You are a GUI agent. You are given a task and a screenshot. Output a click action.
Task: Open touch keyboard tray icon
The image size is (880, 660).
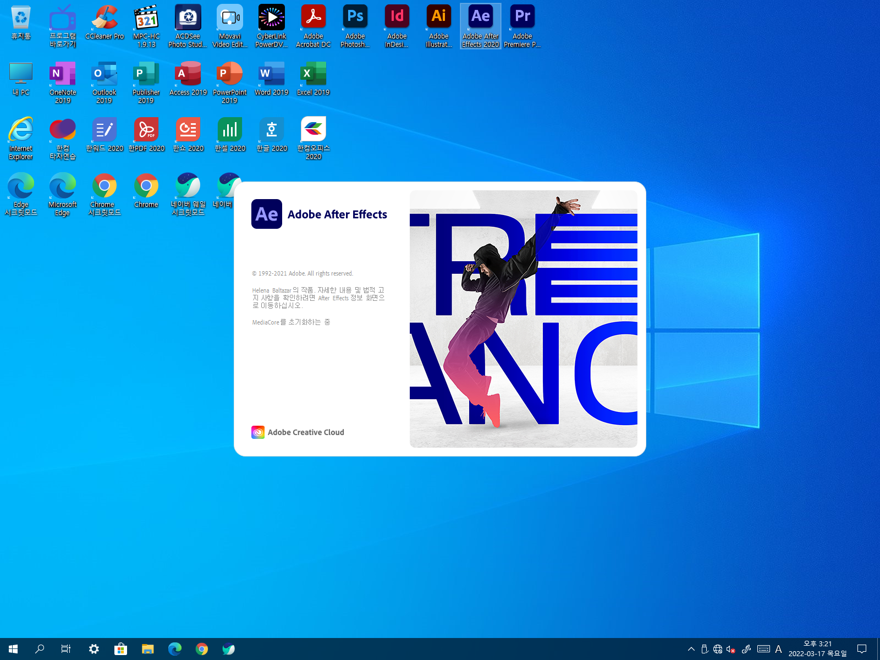coord(763,649)
